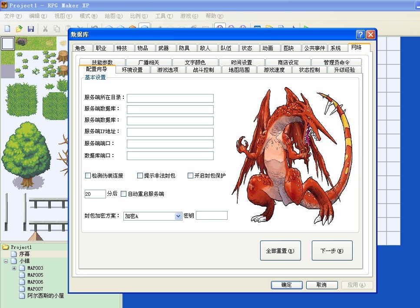Enable 检测伪装连接 checkbox
Screen dimensions: 420x308
[88, 175]
